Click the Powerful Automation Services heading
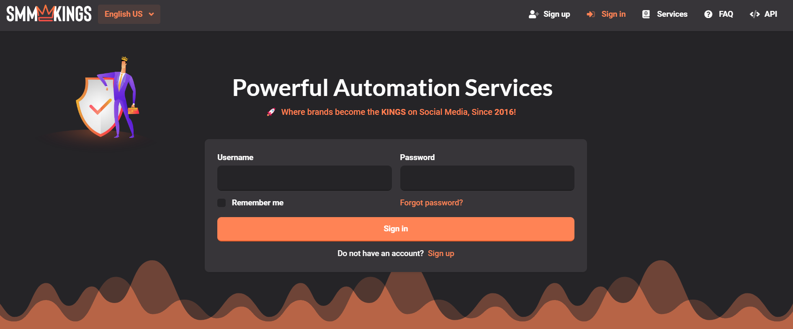The width and height of the screenshot is (793, 329). [x=392, y=88]
